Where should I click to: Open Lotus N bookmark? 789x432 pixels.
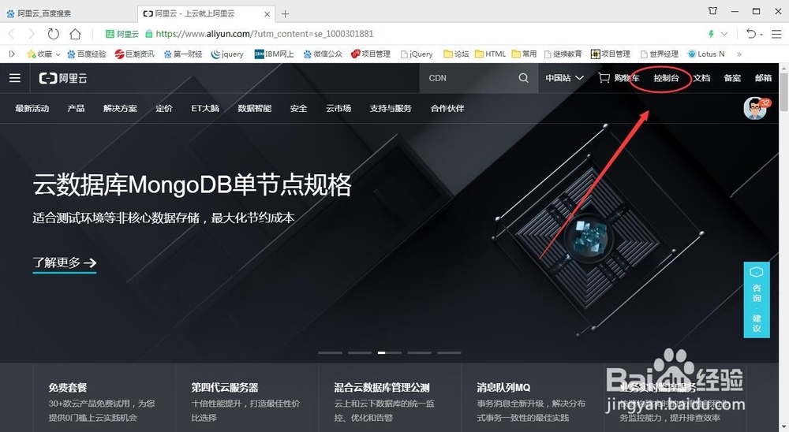[x=706, y=54]
